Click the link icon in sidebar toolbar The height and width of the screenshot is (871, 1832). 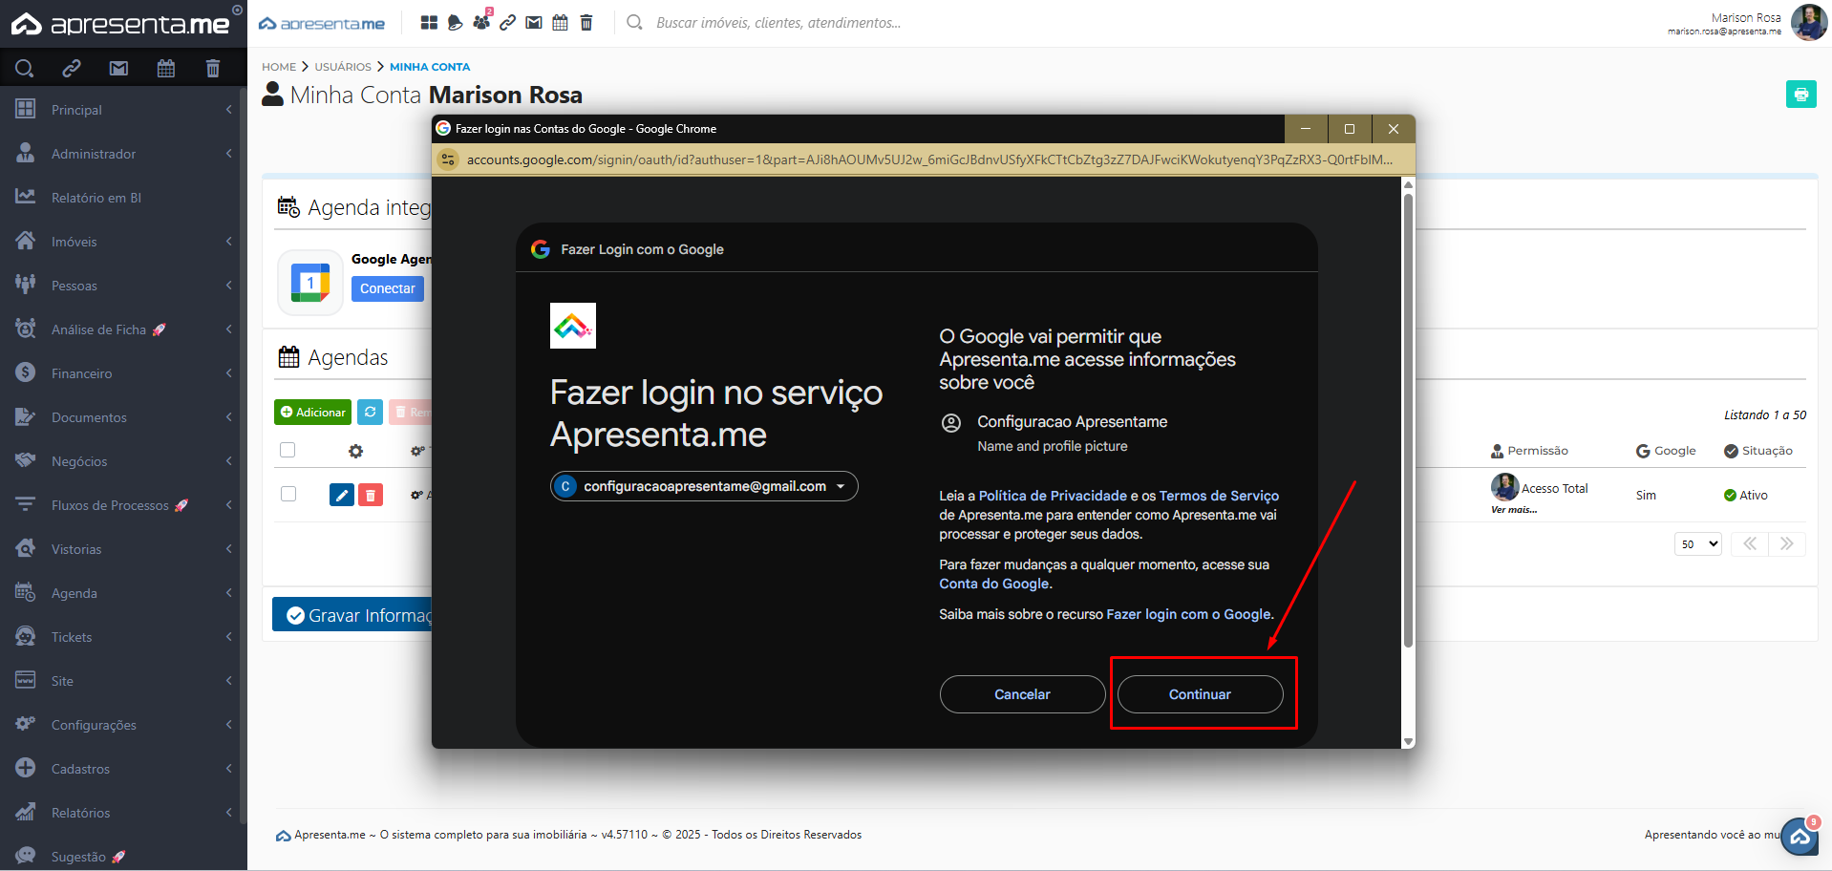click(x=72, y=68)
